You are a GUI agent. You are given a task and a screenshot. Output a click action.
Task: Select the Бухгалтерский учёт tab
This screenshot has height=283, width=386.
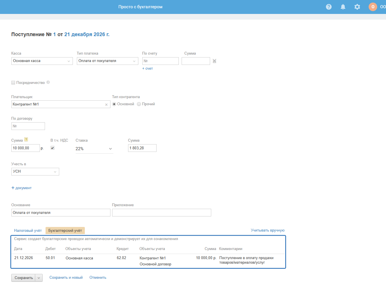point(65,231)
